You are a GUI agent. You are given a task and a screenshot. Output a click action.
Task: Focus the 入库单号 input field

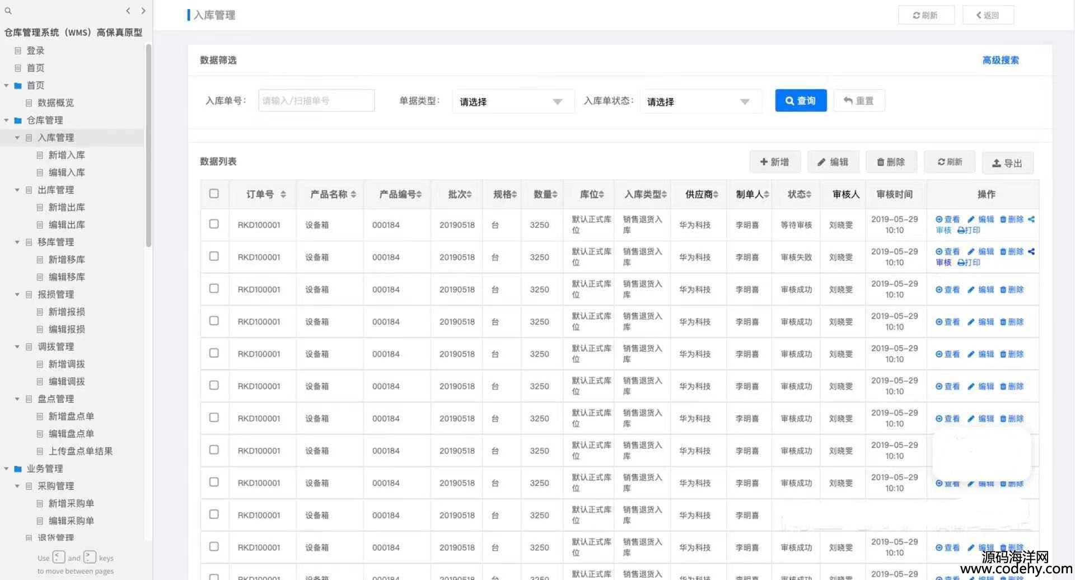316,101
